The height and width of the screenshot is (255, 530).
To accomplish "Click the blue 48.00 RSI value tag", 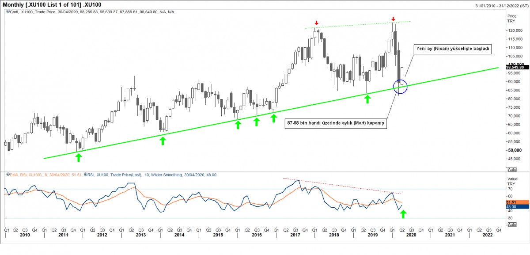I will (515, 206).
